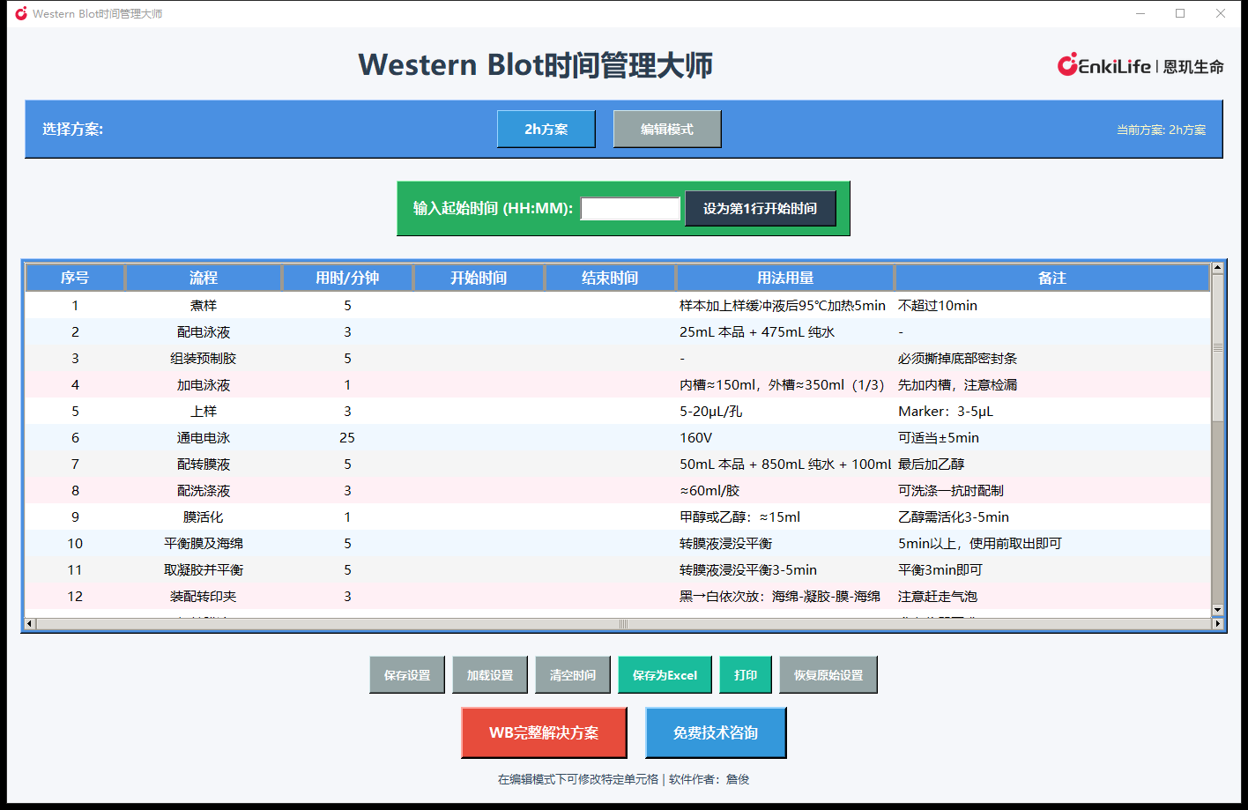The height and width of the screenshot is (810, 1248).
Task: Focus the start time HH:MM input field
Action: [630, 209]
